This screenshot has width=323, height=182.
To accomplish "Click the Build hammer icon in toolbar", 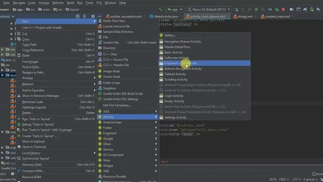I will (x=160, y=9).
